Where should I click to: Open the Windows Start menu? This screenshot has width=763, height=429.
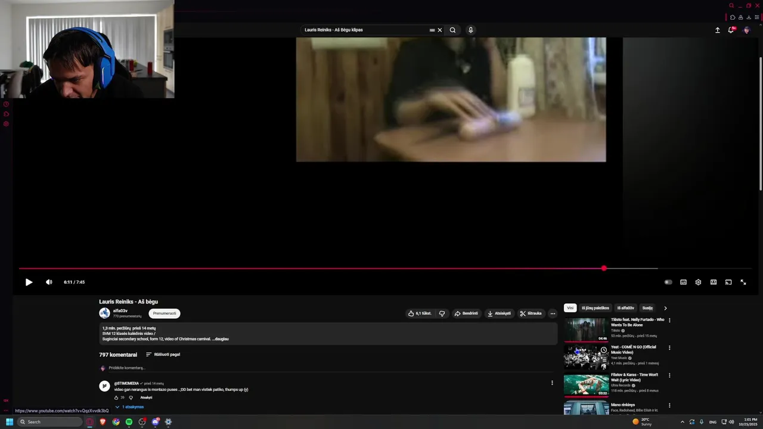pyautogui.click(x=10, y=422)
